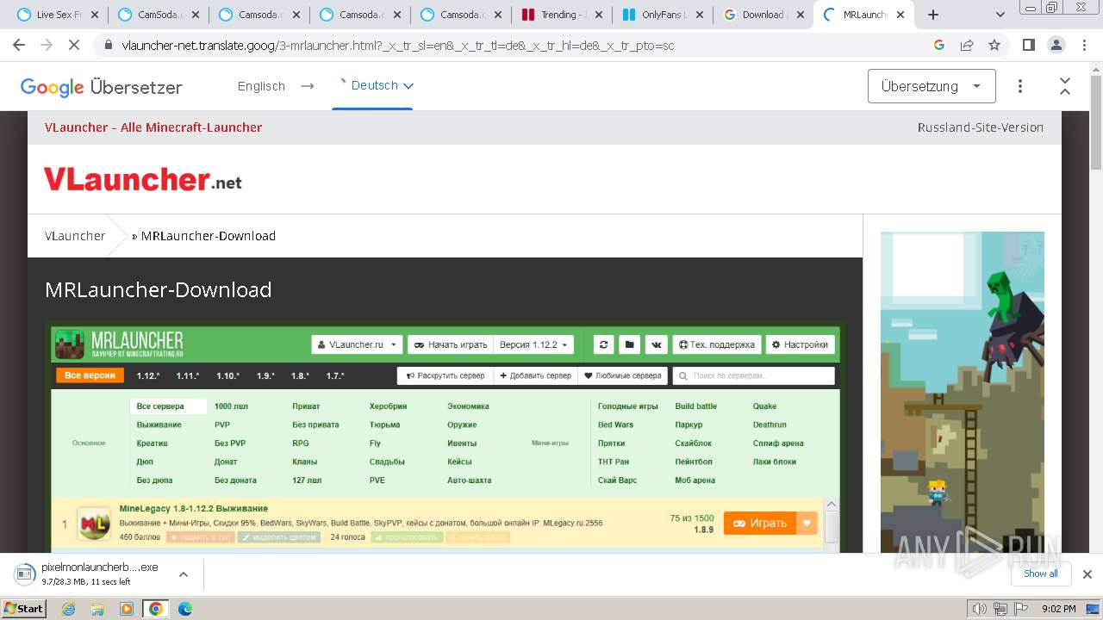Click the Minecraft sidebar advertisement image
The height and width of the screenshot is (620, 1103).
[963, 392]
